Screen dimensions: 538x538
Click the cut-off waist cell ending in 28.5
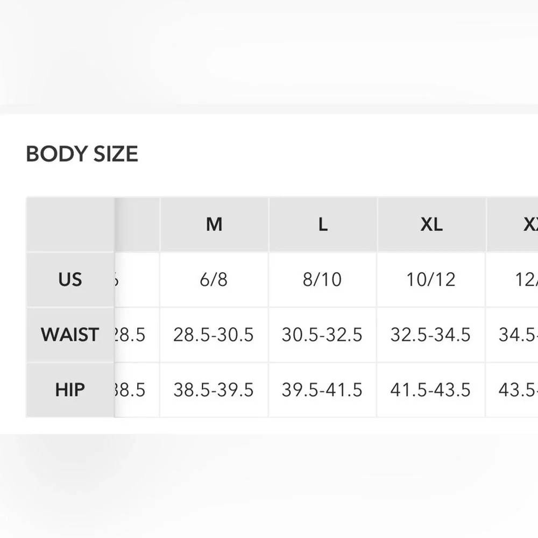pos(132,335)
